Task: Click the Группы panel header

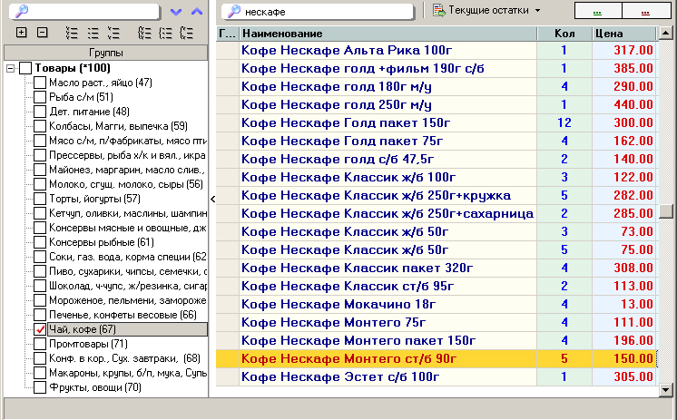Action: coord(106,53)
